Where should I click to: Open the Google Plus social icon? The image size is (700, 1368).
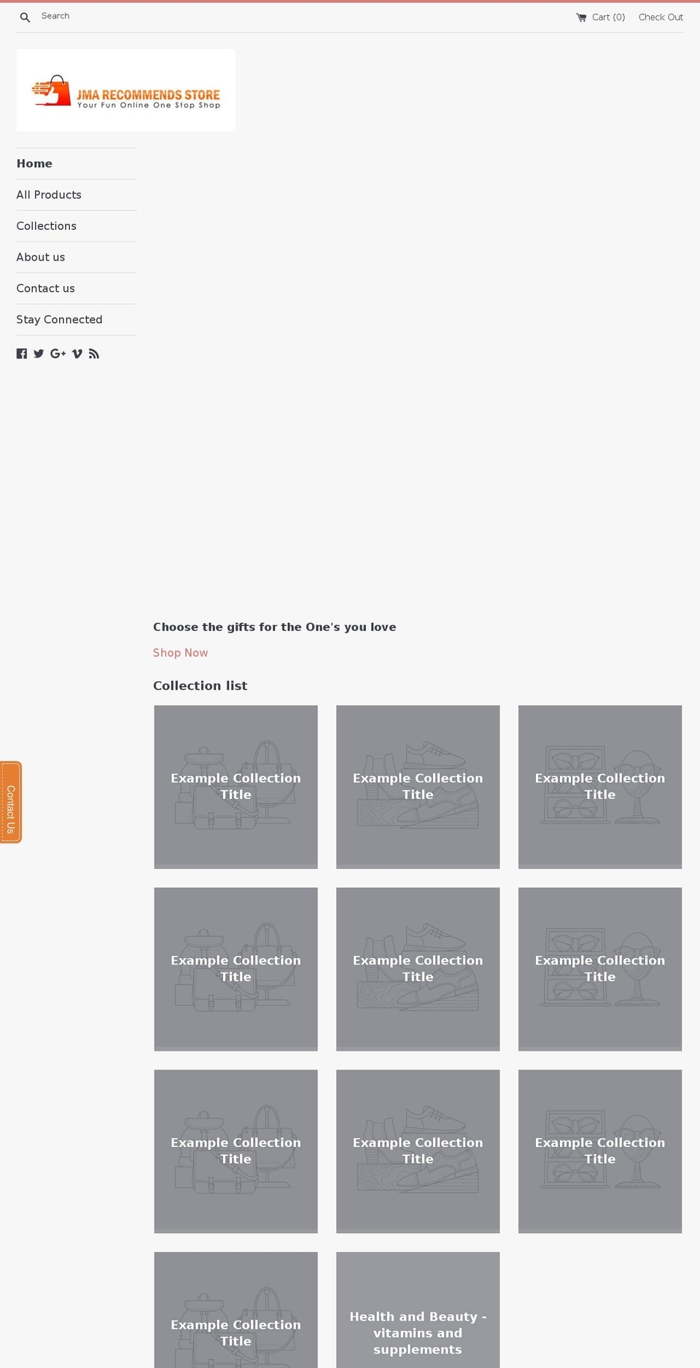click(x=58, y=354)
